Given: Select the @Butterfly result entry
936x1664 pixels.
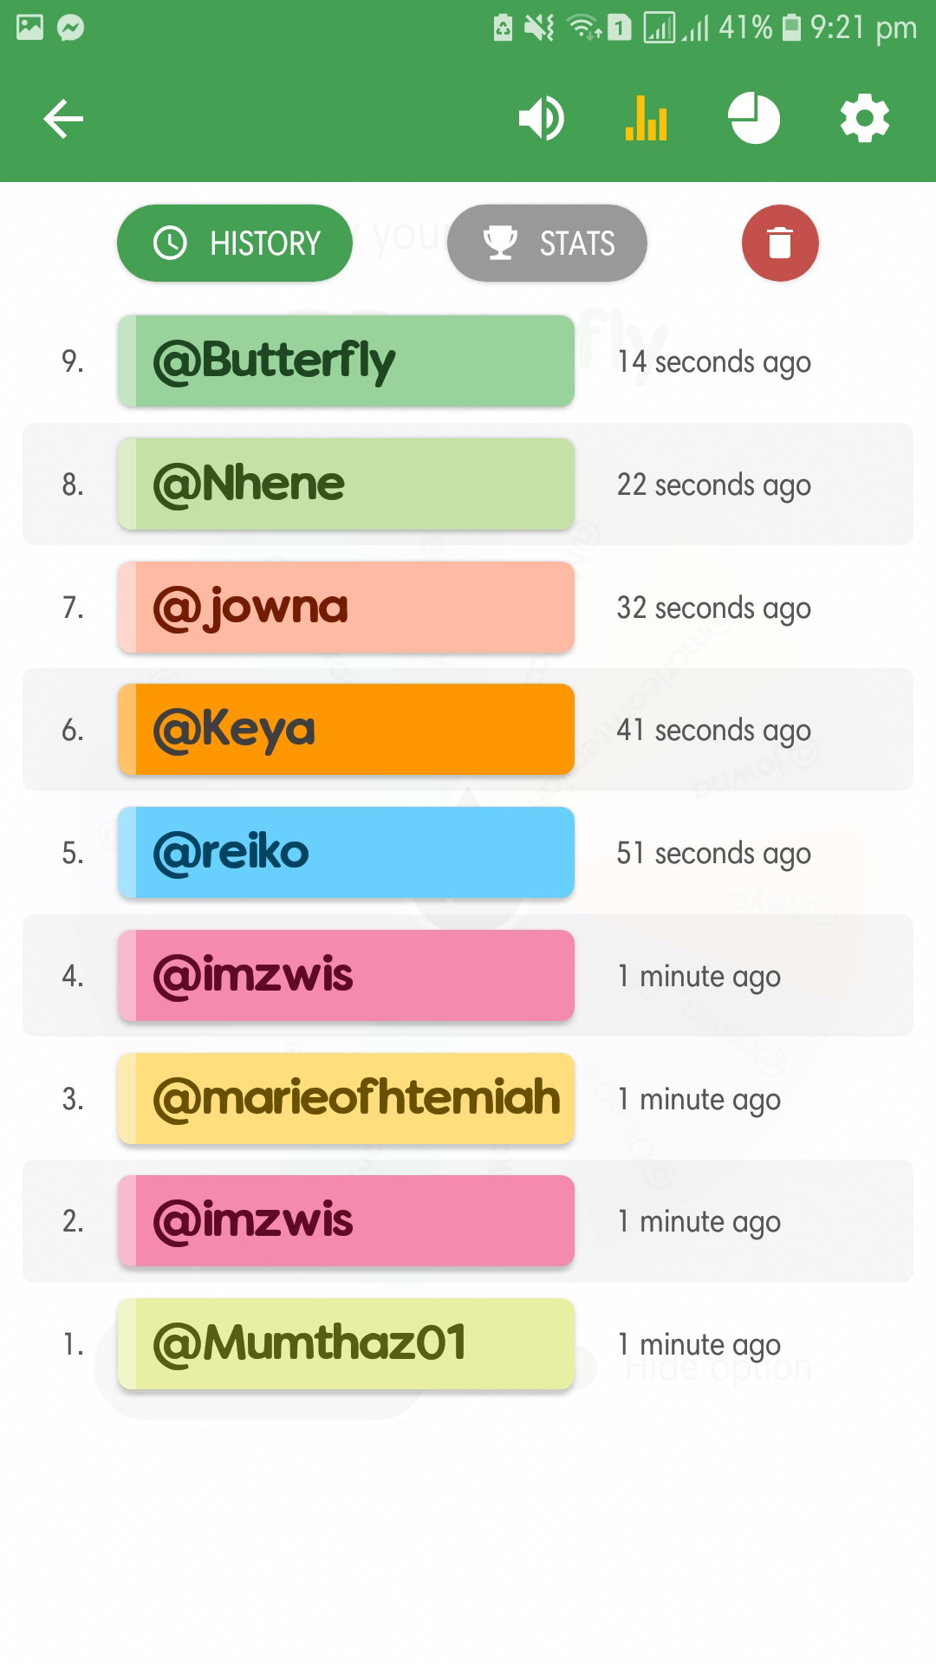Looking at the screenshot, I should pyautogui.click(x=346, y=361).
